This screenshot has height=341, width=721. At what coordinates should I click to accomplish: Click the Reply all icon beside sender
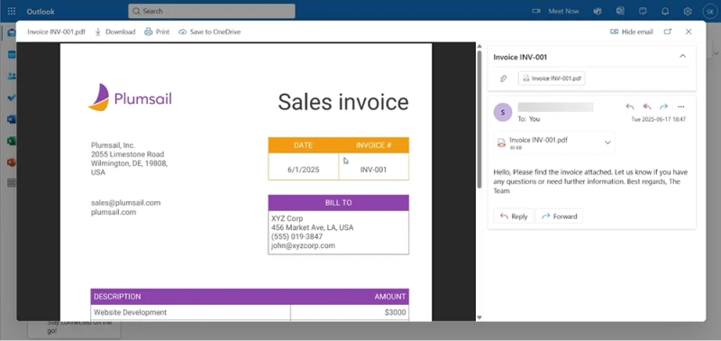[647, 106]
